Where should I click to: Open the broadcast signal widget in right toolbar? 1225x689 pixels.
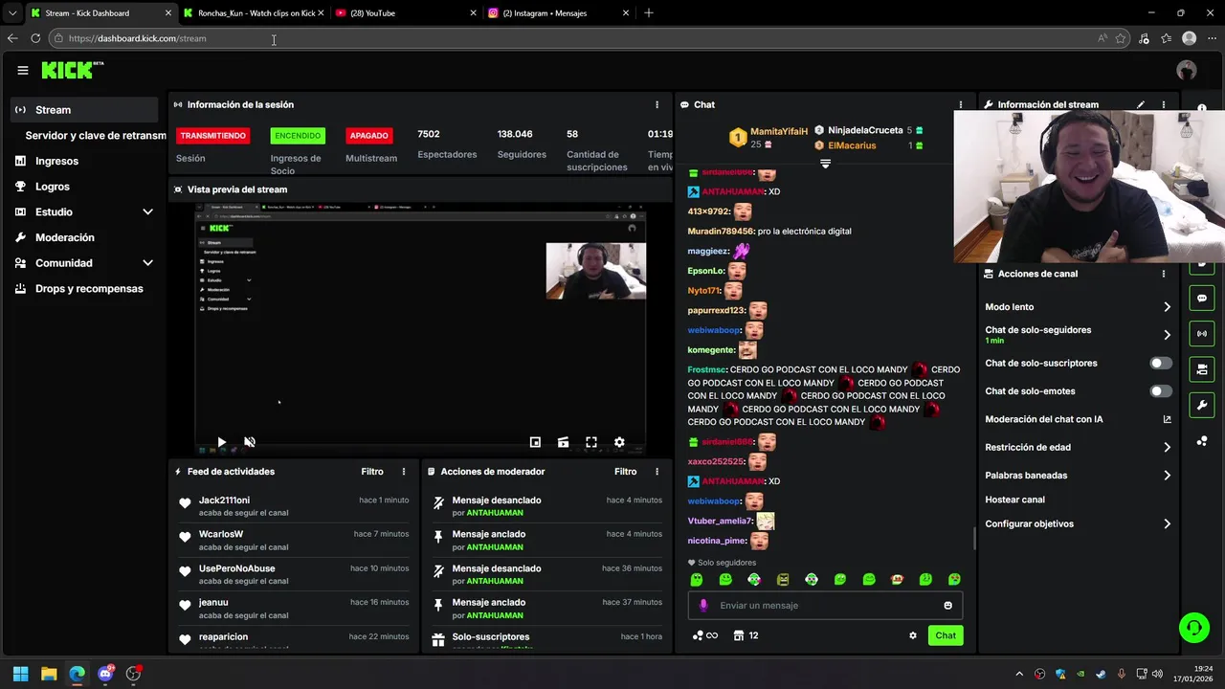click(1202, 334)
